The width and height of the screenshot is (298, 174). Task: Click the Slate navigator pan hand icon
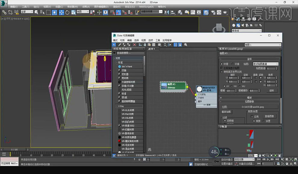[x=260, y=156]
